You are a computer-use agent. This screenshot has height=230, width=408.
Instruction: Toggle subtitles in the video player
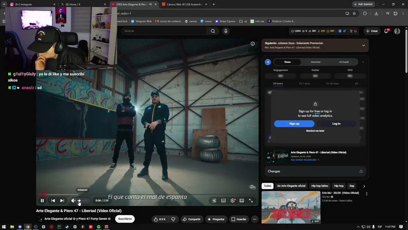coord(223,201)
